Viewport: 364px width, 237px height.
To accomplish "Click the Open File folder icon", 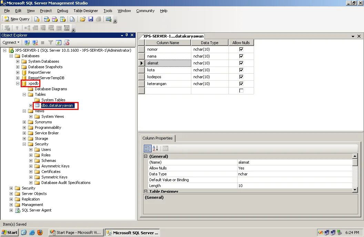I will coord(83,19).
